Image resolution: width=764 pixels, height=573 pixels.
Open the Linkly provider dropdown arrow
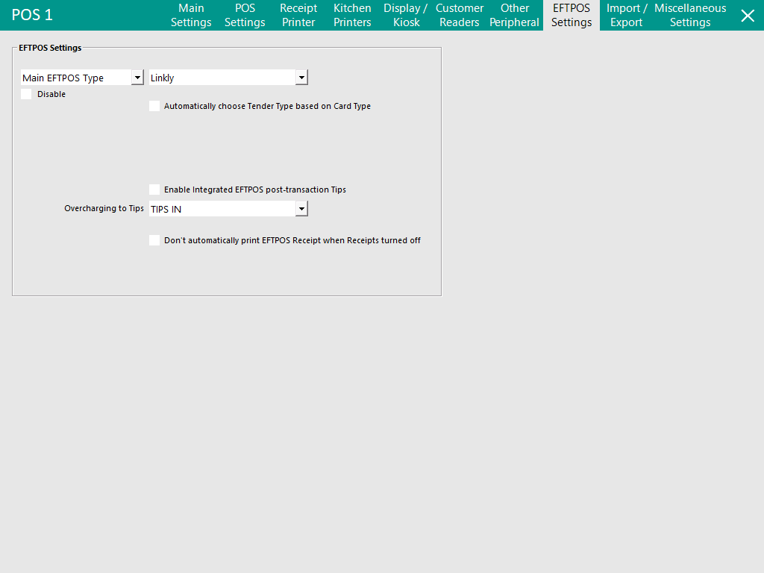(301, 78)
